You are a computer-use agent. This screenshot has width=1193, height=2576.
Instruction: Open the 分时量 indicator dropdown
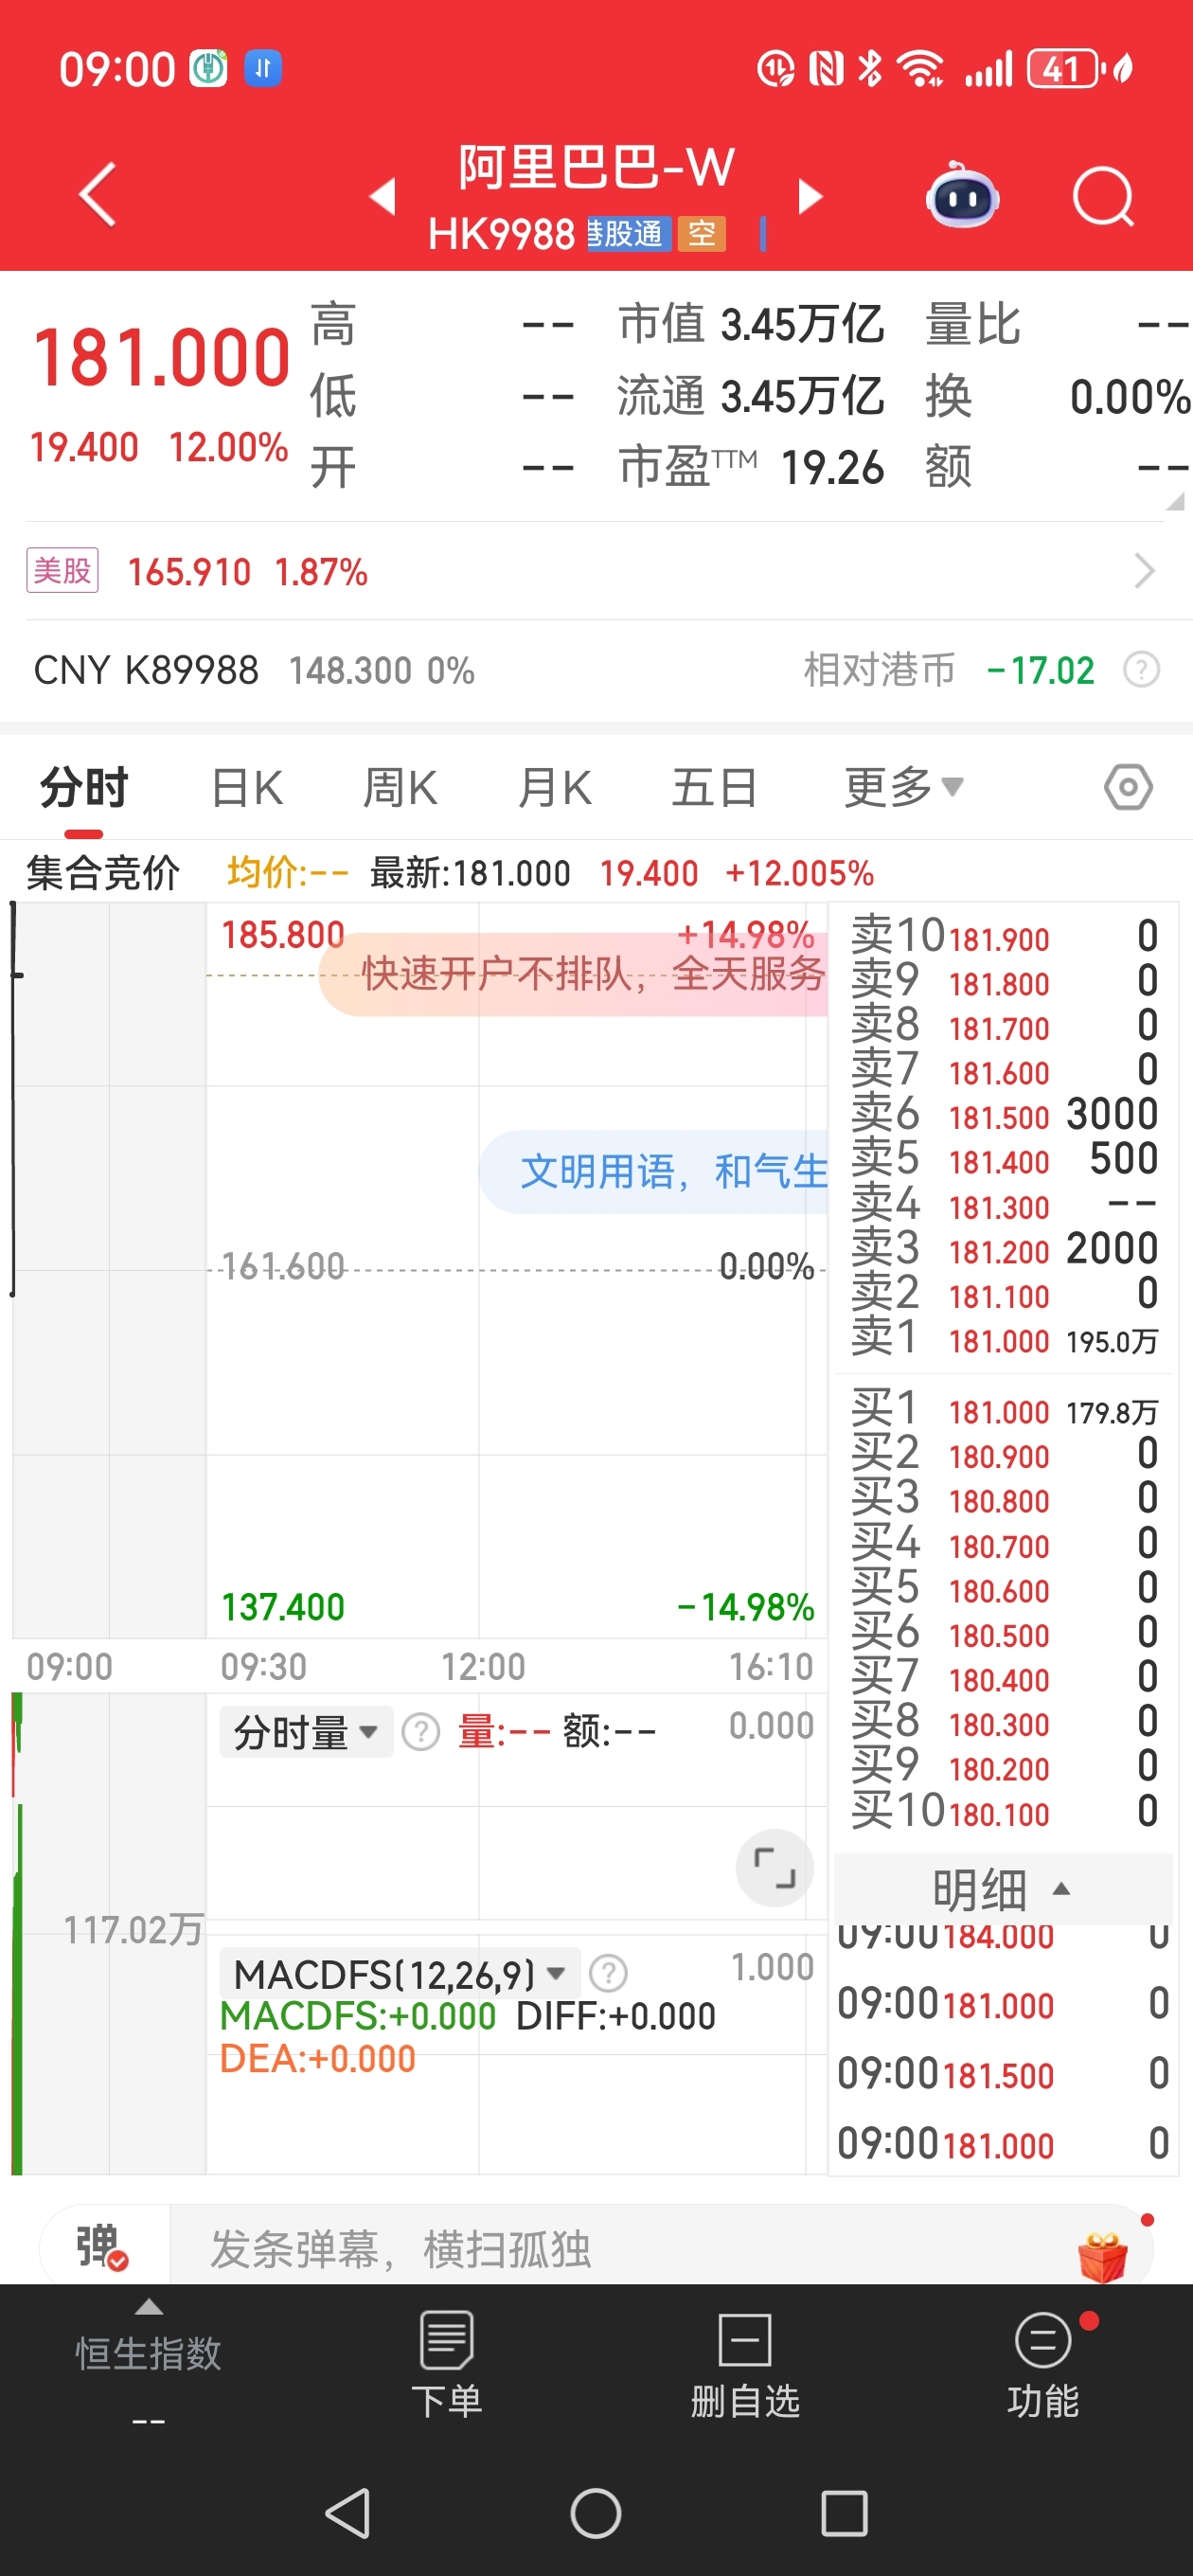coord(305,1732)
